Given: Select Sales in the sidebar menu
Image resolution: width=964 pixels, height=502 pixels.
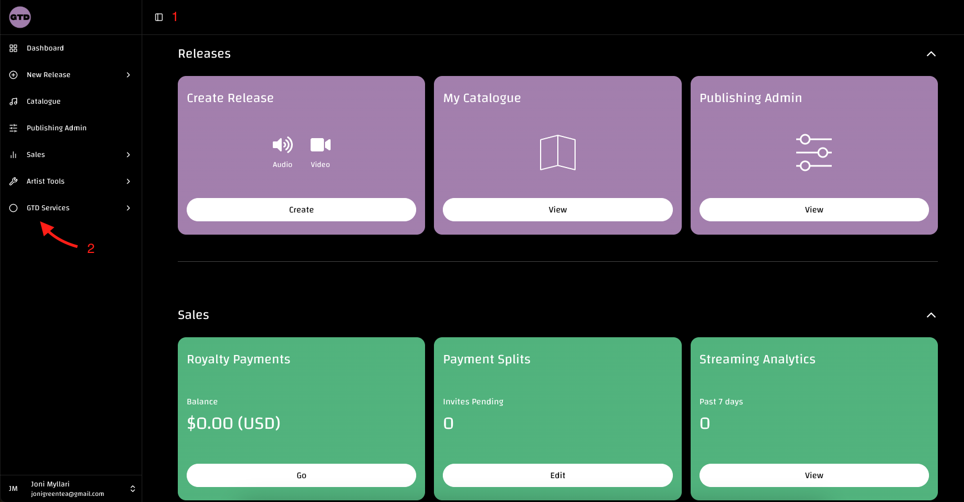Looking at the screenshot, I should [x=36, y=154].
